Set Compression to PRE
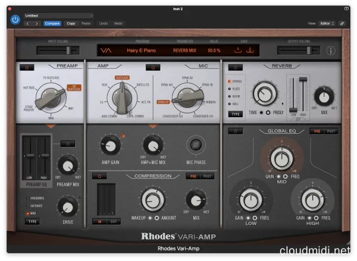Viewport: 357px width, 261px height. pos(193,176)
